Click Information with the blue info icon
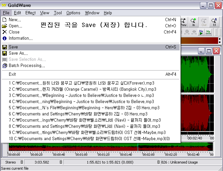This screenshot has height=171, width=223. (x=21, y=38)
